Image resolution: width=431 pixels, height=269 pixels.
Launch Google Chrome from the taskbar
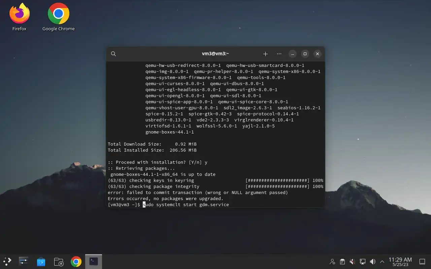[x=76, y=261]
